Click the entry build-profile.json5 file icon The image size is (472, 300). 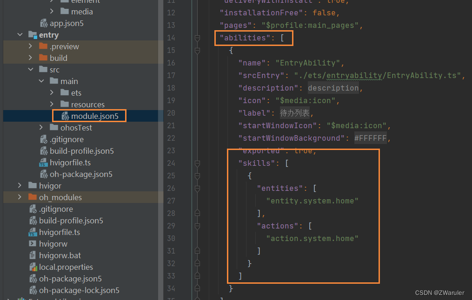(44, 150)
